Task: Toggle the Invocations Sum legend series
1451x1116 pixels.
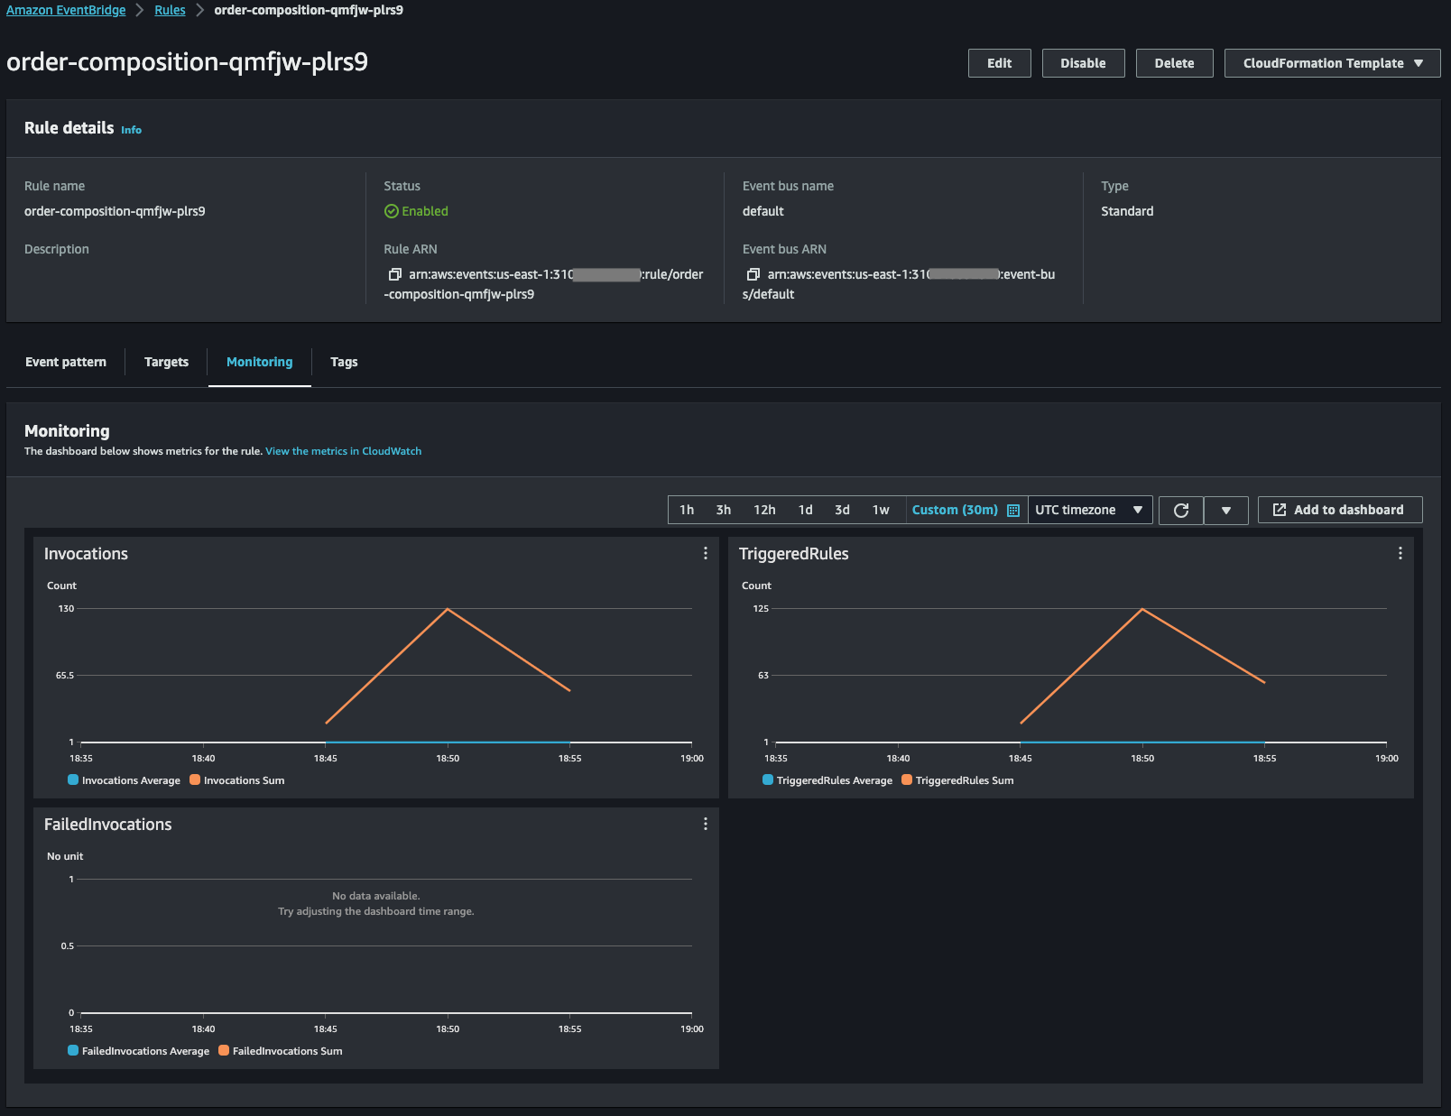Action: (x=237, y=780)
